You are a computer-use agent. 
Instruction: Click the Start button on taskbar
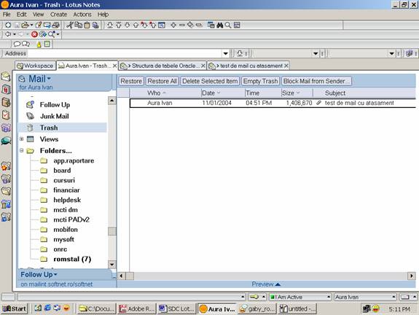pyautogui.click(x=15, y=309)
